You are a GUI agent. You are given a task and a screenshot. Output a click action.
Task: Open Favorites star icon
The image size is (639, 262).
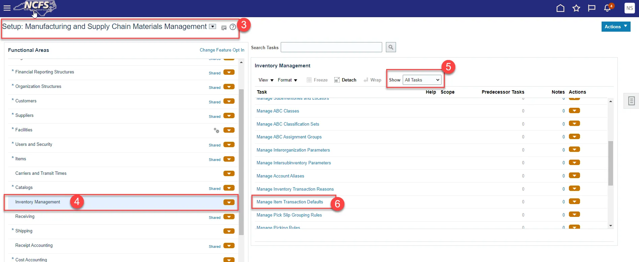click(x=576, y=8)
